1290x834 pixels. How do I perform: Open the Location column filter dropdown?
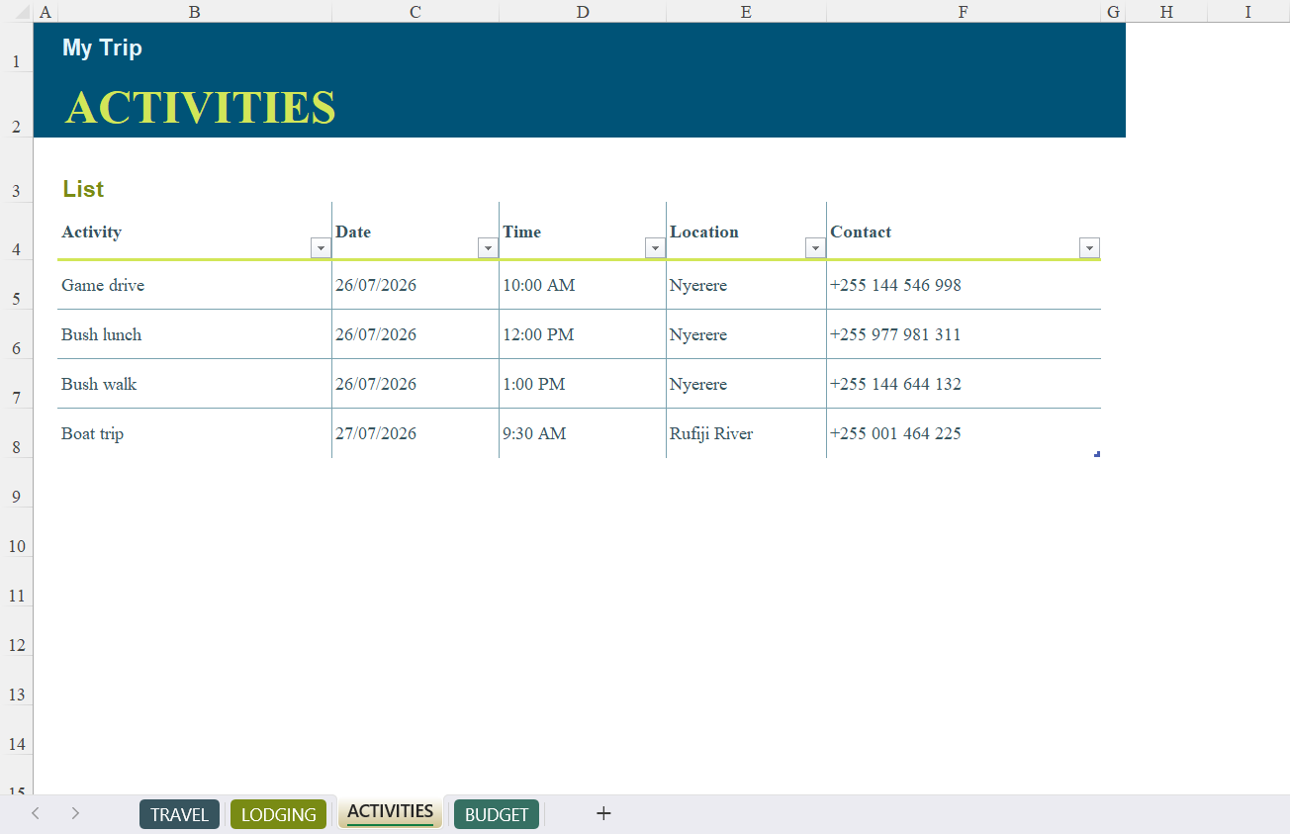click(815, 248)
